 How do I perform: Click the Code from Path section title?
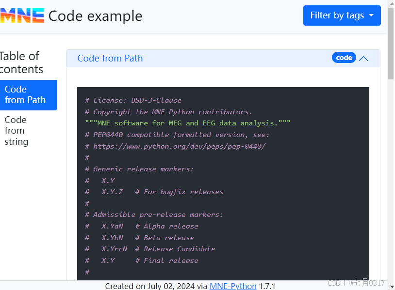[110, 59]
